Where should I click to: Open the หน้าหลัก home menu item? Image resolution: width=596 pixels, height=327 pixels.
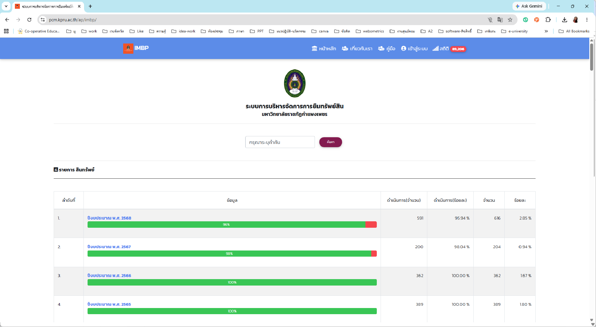coord(324,48)
